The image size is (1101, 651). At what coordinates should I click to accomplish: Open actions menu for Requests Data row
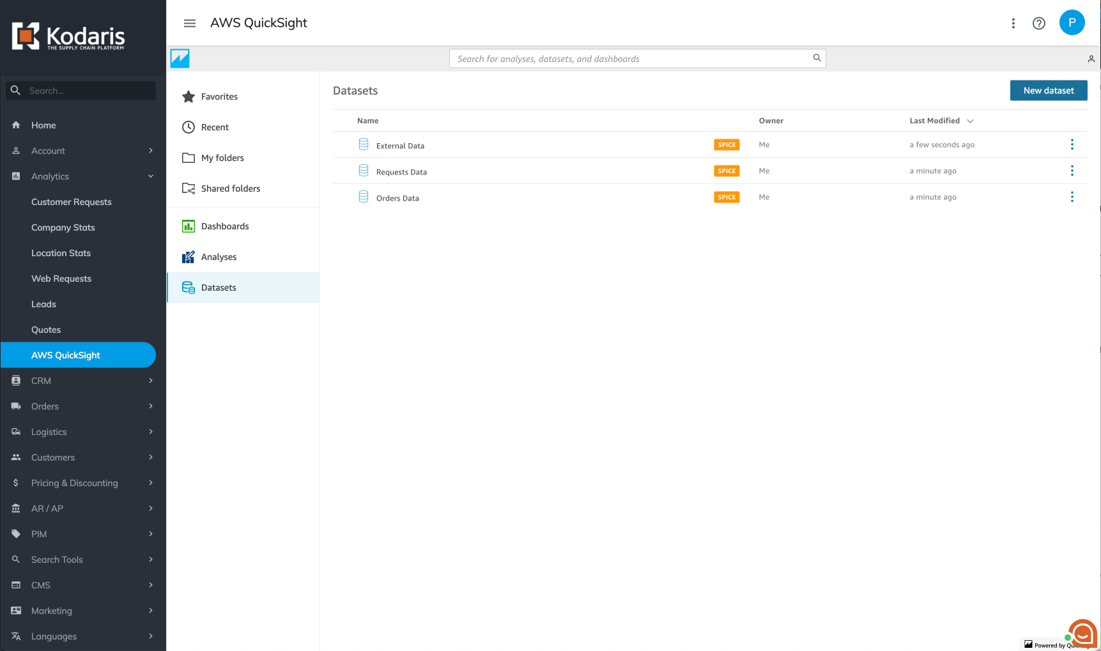click(x=1072, y=171)
